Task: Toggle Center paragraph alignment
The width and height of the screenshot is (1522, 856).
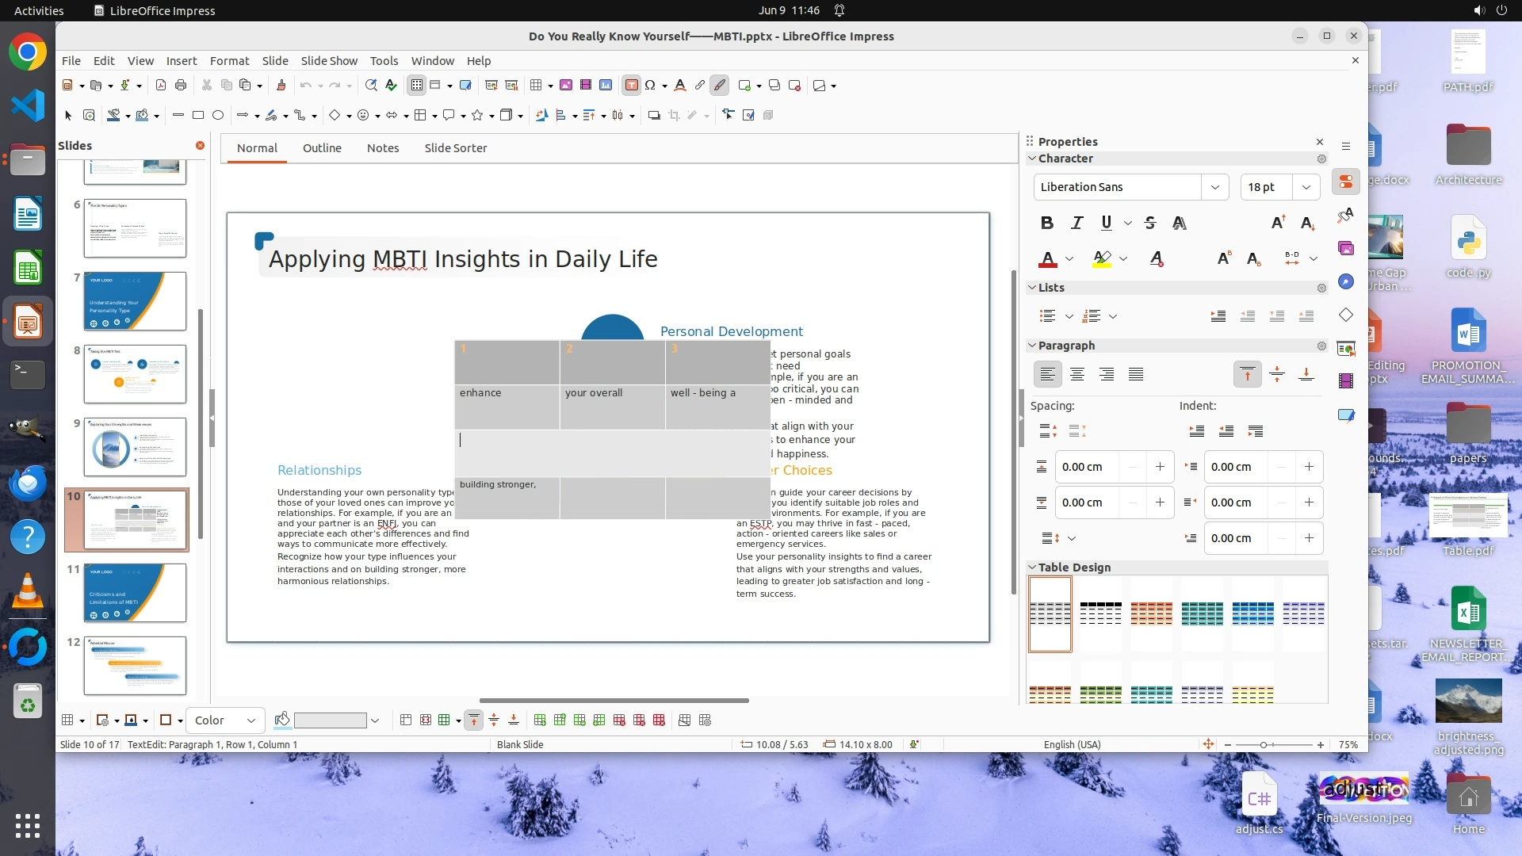Action: [1076, 374]
